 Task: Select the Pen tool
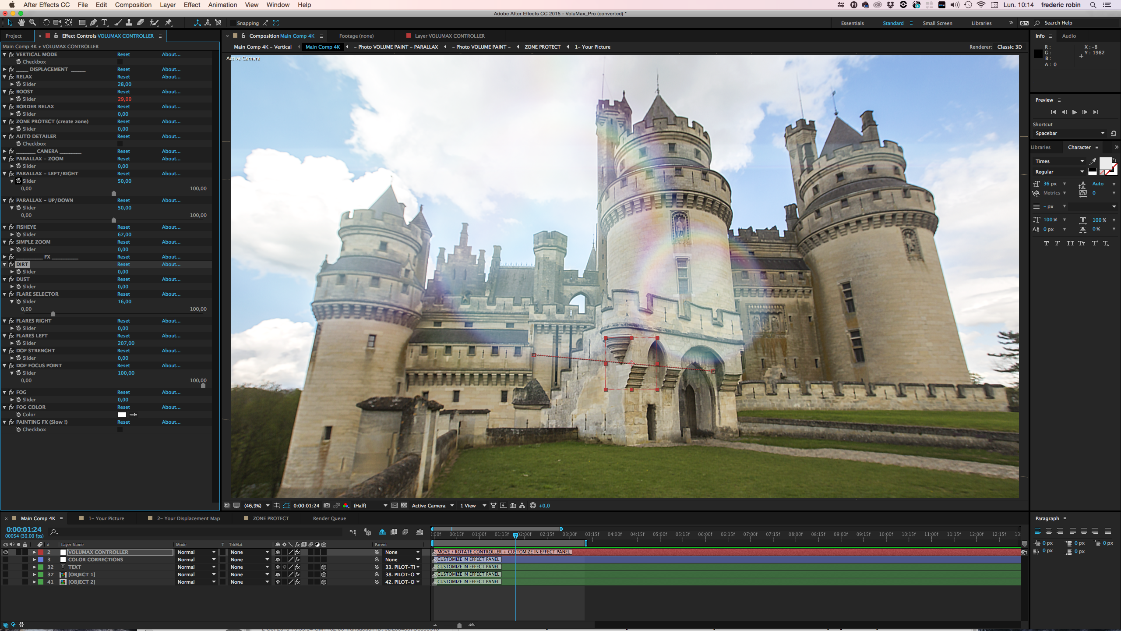[x=93, y=22]
